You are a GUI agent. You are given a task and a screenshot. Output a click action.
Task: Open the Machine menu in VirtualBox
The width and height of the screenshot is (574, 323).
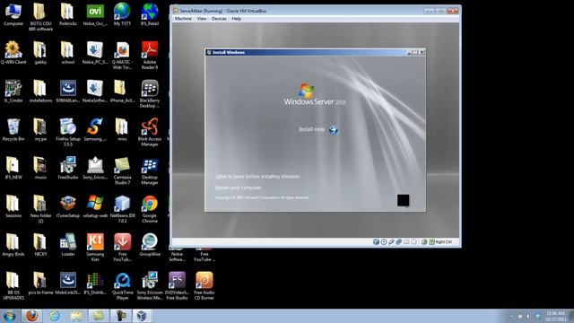183,19
